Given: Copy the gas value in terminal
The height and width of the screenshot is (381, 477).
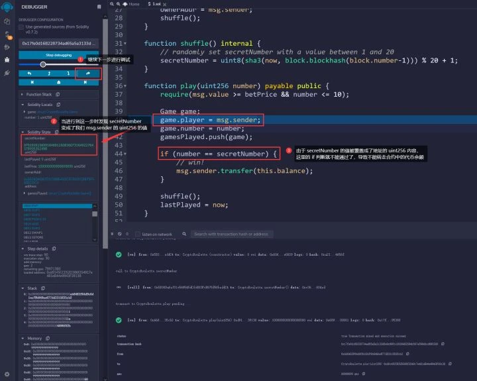Looking at the screenshot, I should point(364,374).
